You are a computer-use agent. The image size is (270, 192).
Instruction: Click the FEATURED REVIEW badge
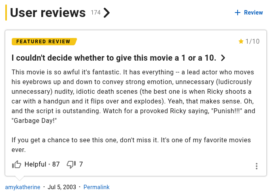(44, 42)
